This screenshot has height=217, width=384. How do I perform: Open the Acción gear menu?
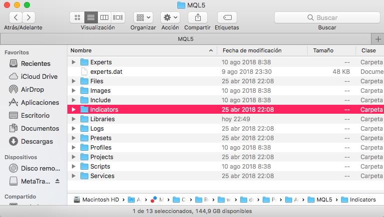coord(170,17)
